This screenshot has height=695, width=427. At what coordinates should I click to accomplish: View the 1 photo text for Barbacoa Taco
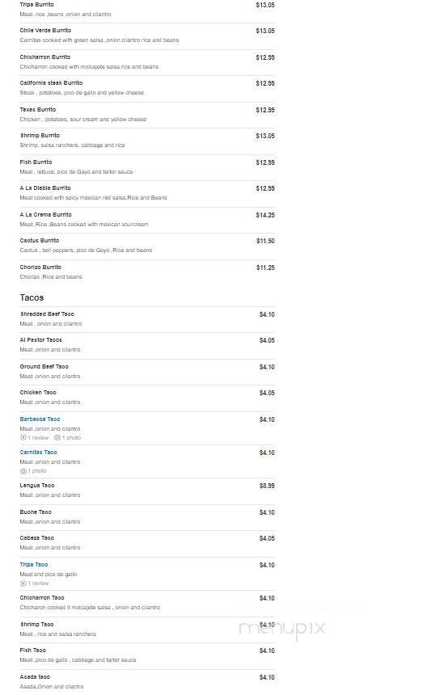(71, 437)
